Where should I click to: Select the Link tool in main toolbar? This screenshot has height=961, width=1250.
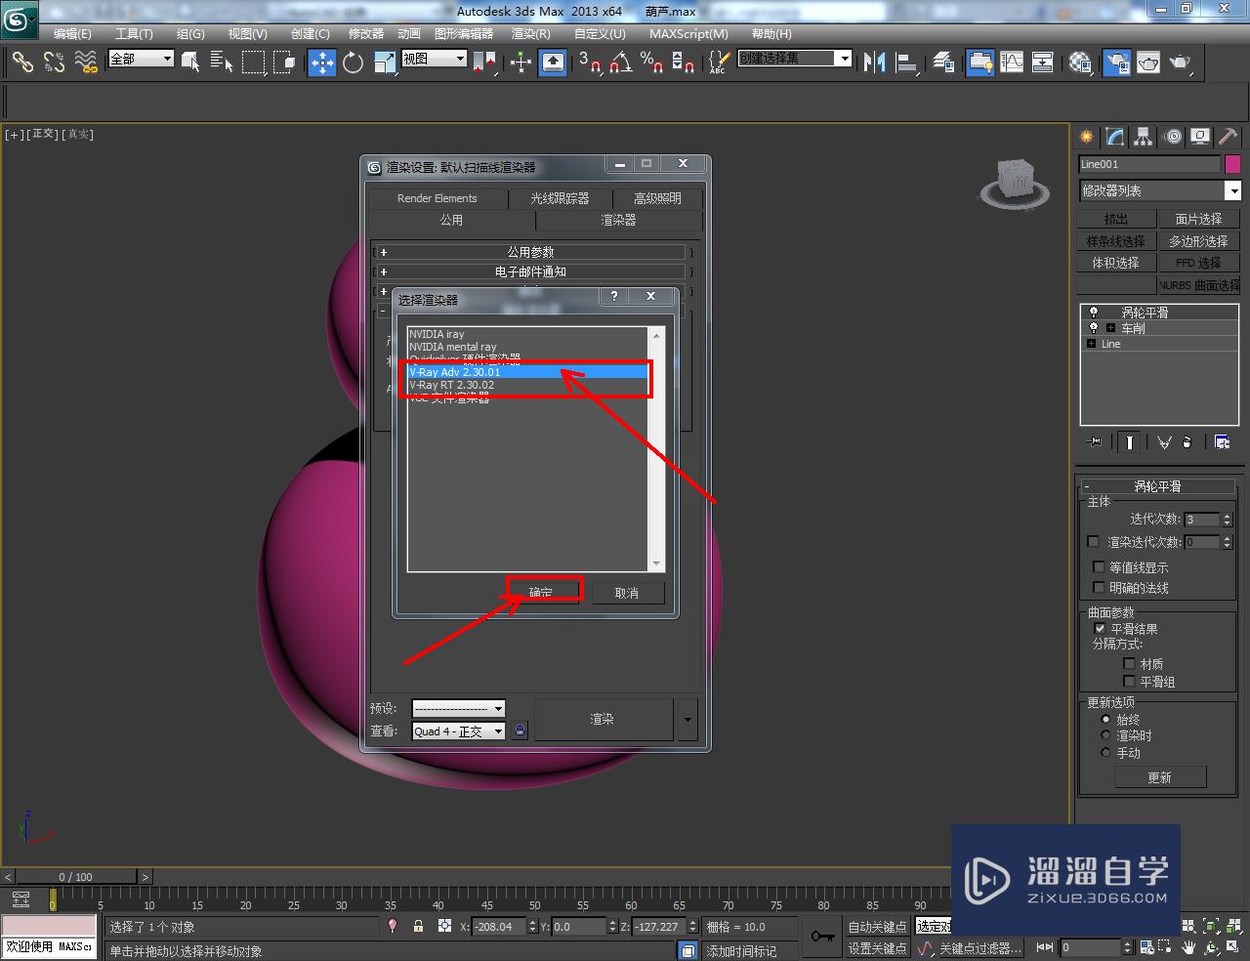click(22, 63)
